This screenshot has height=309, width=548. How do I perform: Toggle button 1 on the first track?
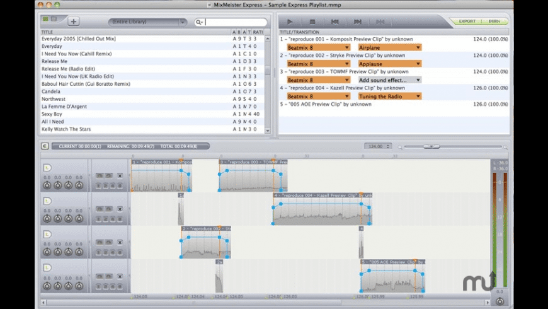pyautogui.click(x=98, y=186)
